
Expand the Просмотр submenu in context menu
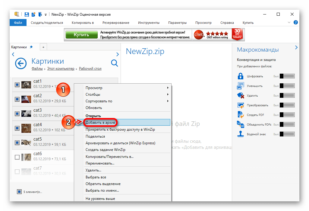[127, 88]
